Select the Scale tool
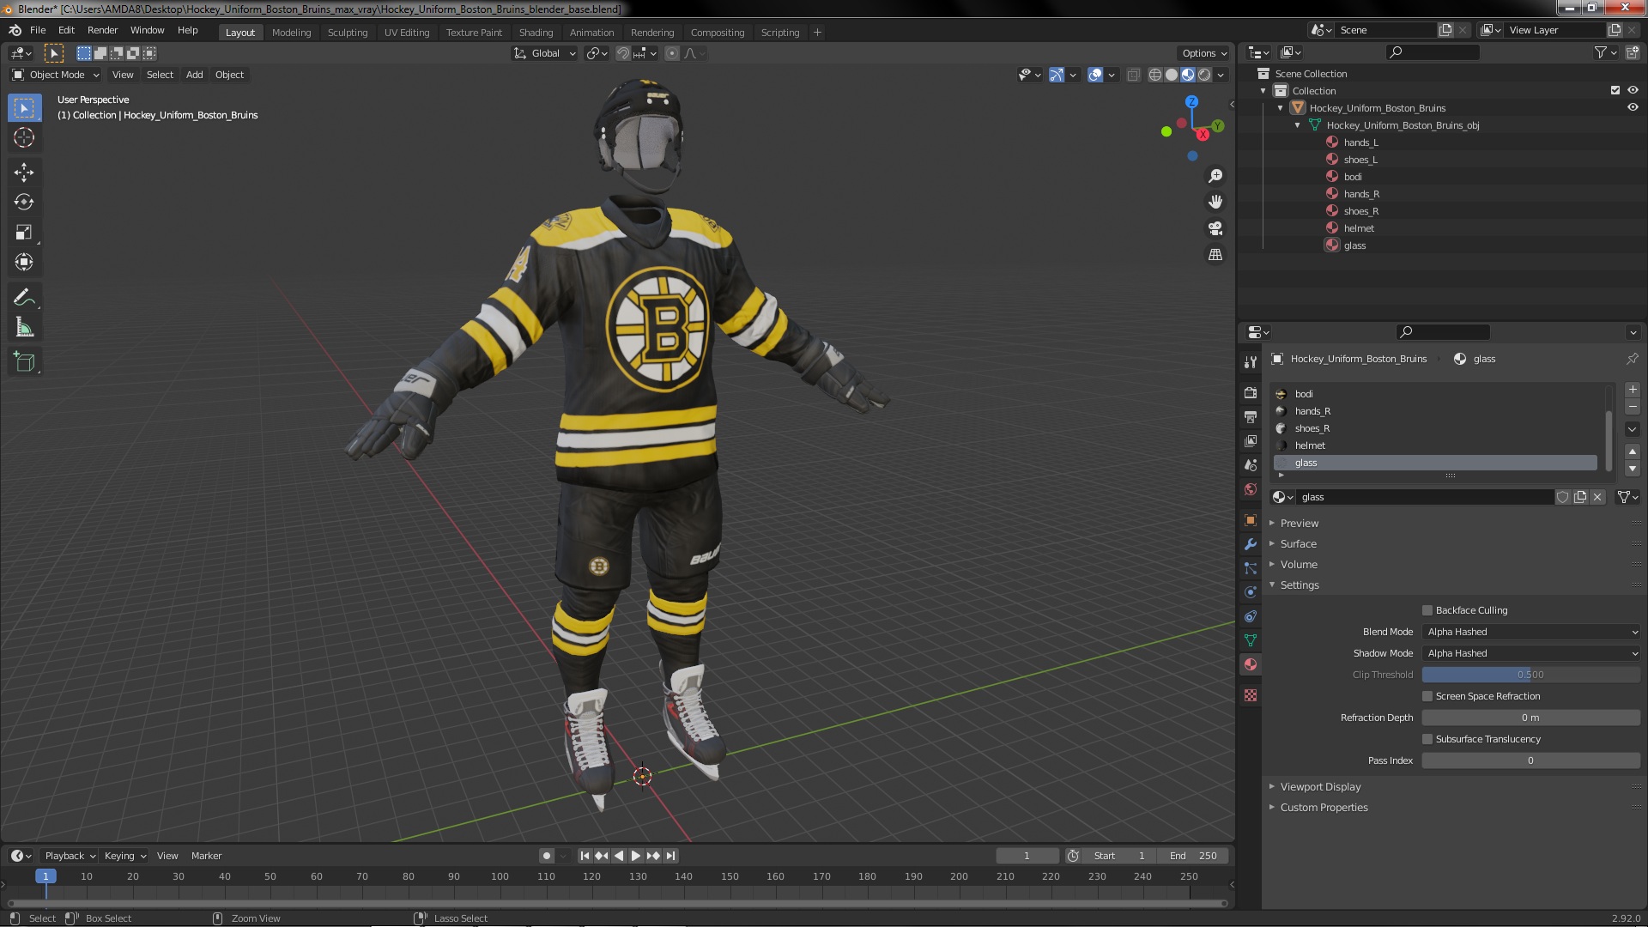This screenshot has width=1648, height=927. [24, 233]
